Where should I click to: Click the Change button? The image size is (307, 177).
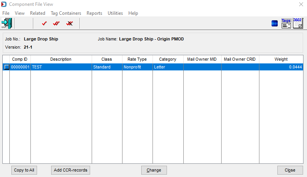pos(154,170)
